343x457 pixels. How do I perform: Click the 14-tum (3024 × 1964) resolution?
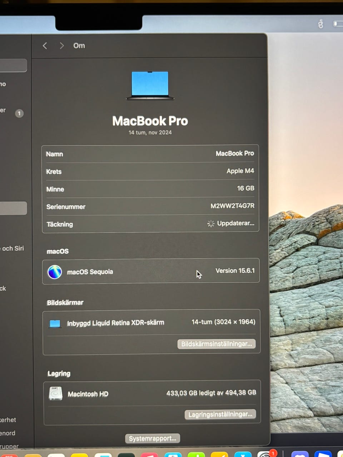(x=223, y=322)
